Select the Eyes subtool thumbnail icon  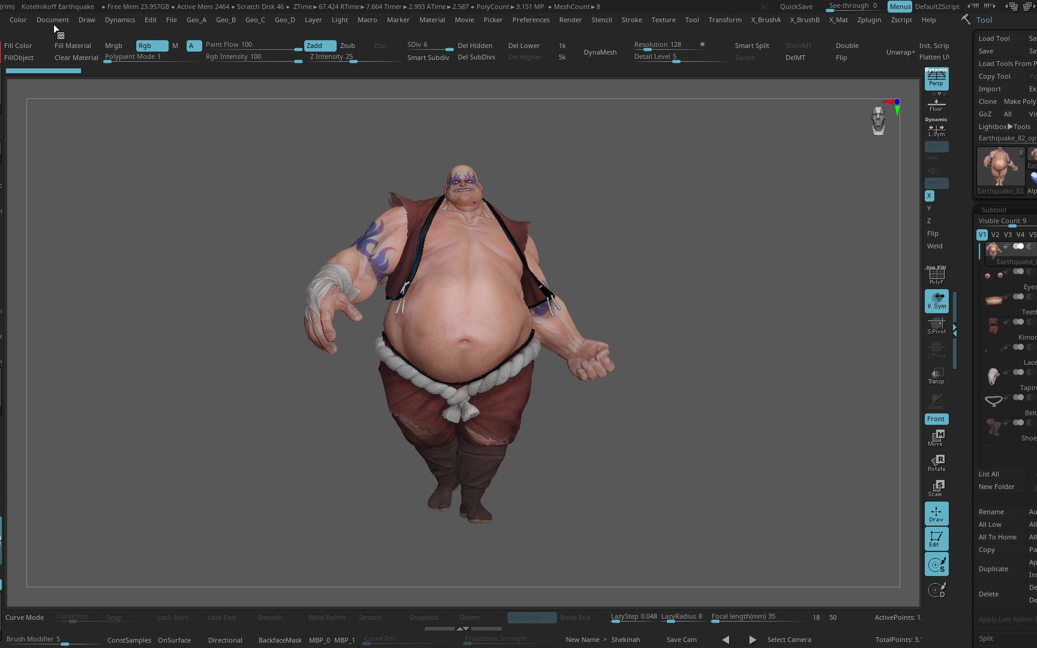click(x=994, y=275)
